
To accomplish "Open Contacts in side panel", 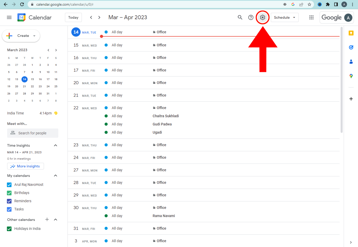I will (x=351, y=62).
